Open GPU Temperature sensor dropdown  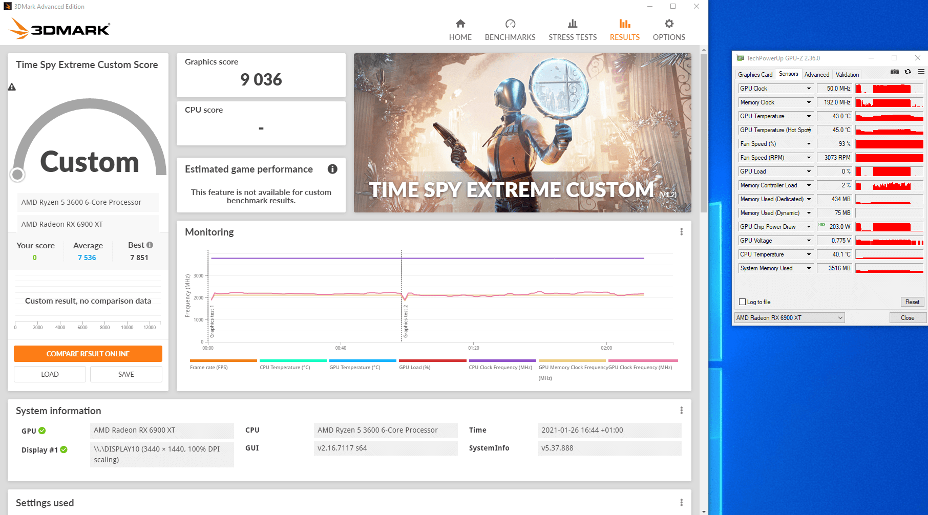tap(809, 116)
